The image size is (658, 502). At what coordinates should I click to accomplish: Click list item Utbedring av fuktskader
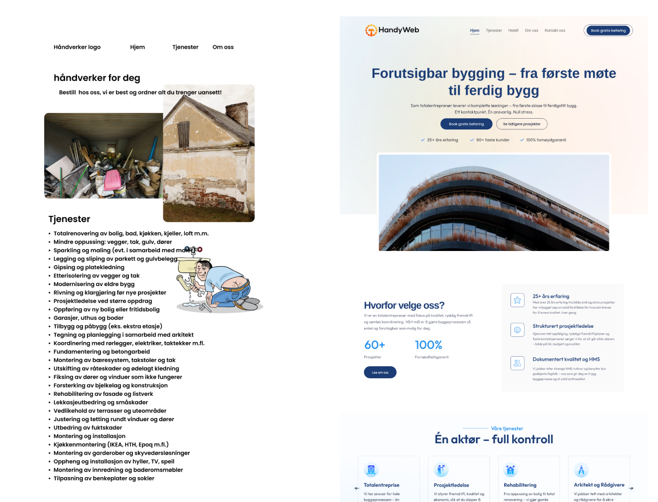pos(88,427)
